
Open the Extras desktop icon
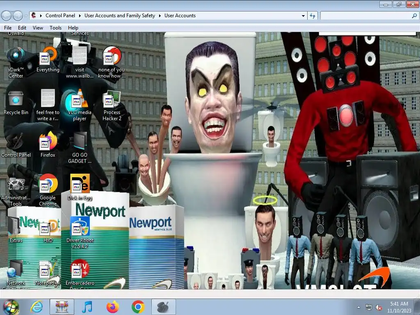tap(16, 230)
